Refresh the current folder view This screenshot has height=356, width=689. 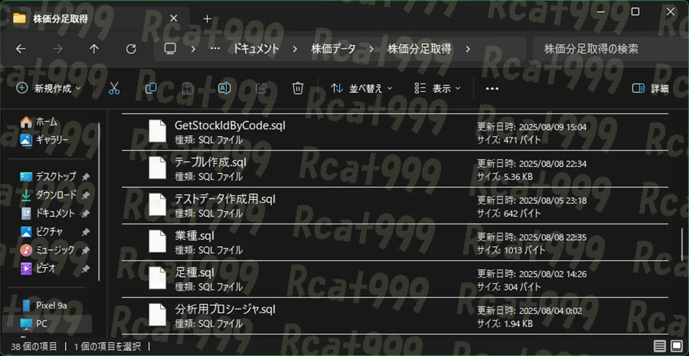tap(131, 49)
